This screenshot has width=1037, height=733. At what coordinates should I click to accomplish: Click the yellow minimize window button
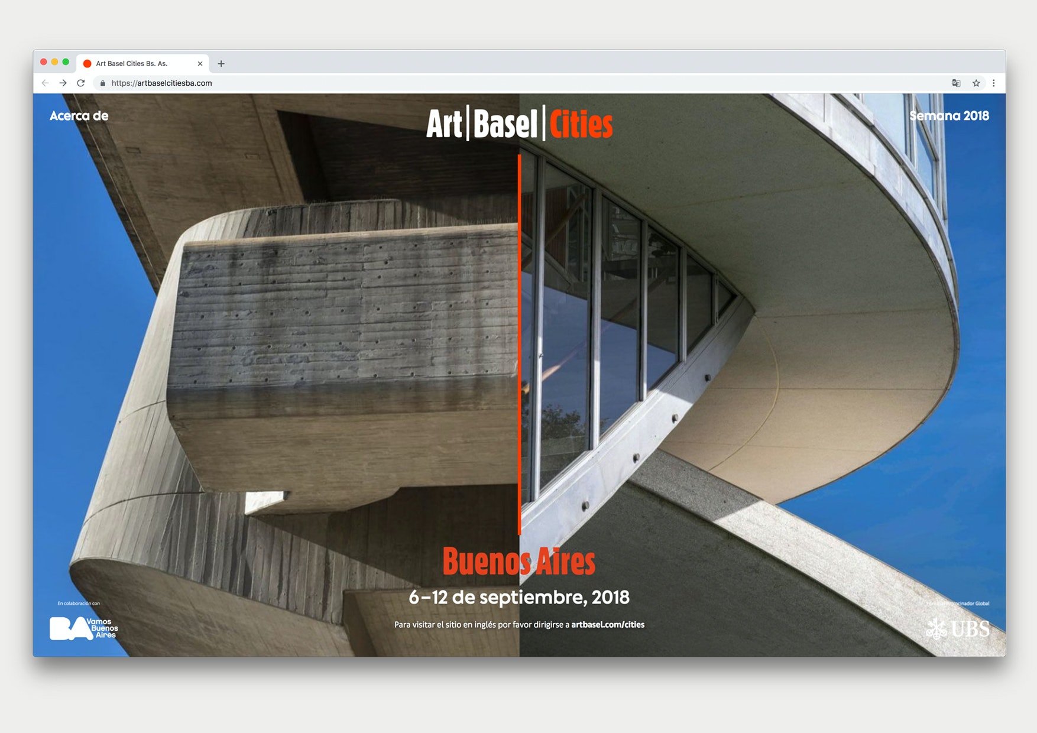point(54,62)
